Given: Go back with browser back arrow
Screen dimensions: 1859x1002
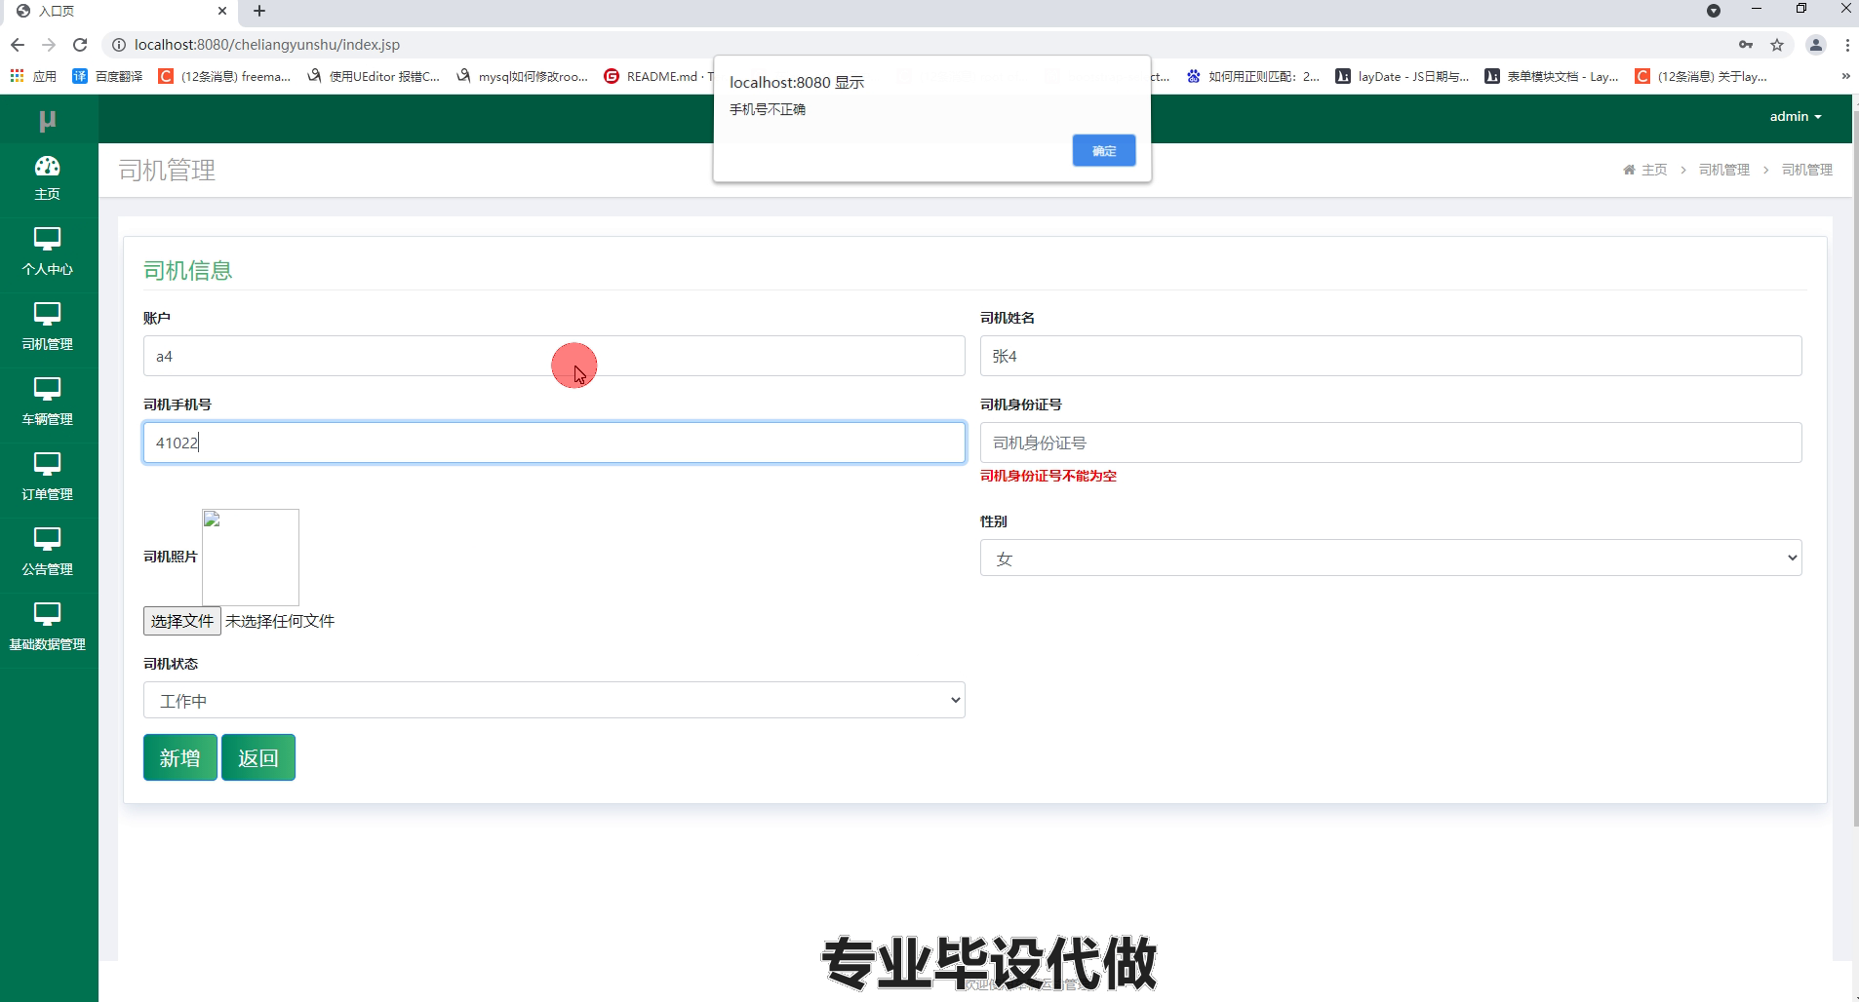Looking at the screenshot, I should [18, 45].
